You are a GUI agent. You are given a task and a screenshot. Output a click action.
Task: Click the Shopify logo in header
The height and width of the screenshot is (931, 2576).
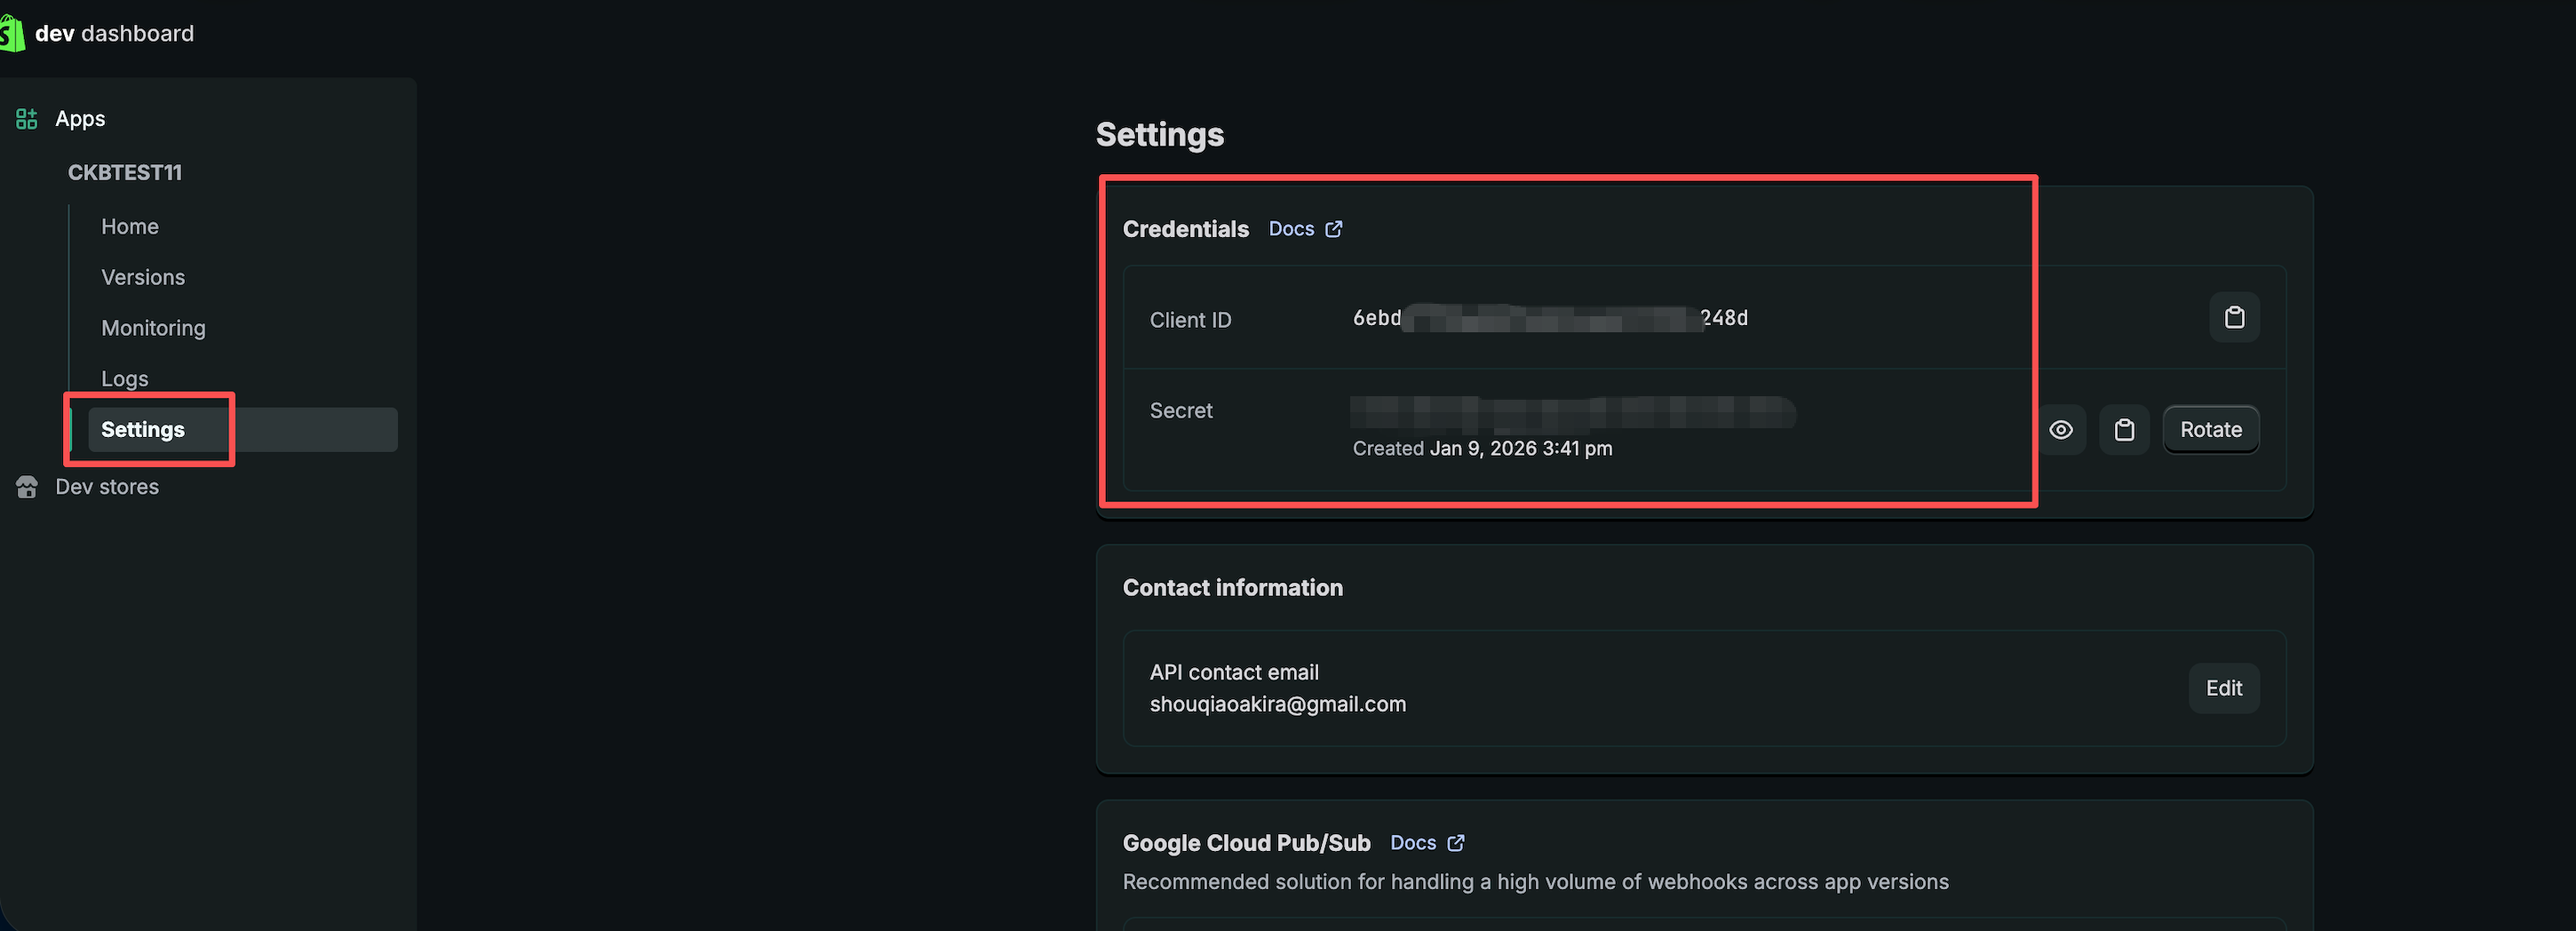click(x=12, y=34)
